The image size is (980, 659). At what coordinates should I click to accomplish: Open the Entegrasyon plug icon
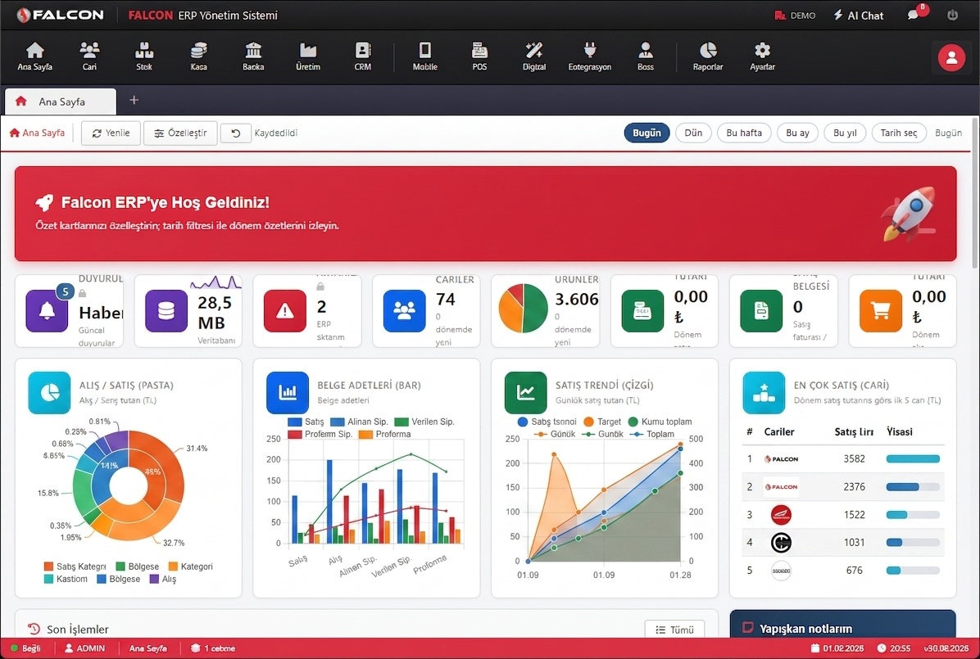pos(589,56)
